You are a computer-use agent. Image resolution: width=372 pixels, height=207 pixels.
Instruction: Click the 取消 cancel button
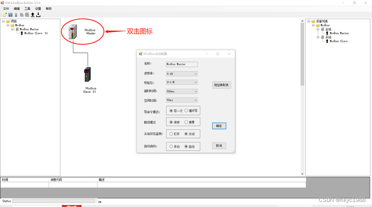click(219, 146)
